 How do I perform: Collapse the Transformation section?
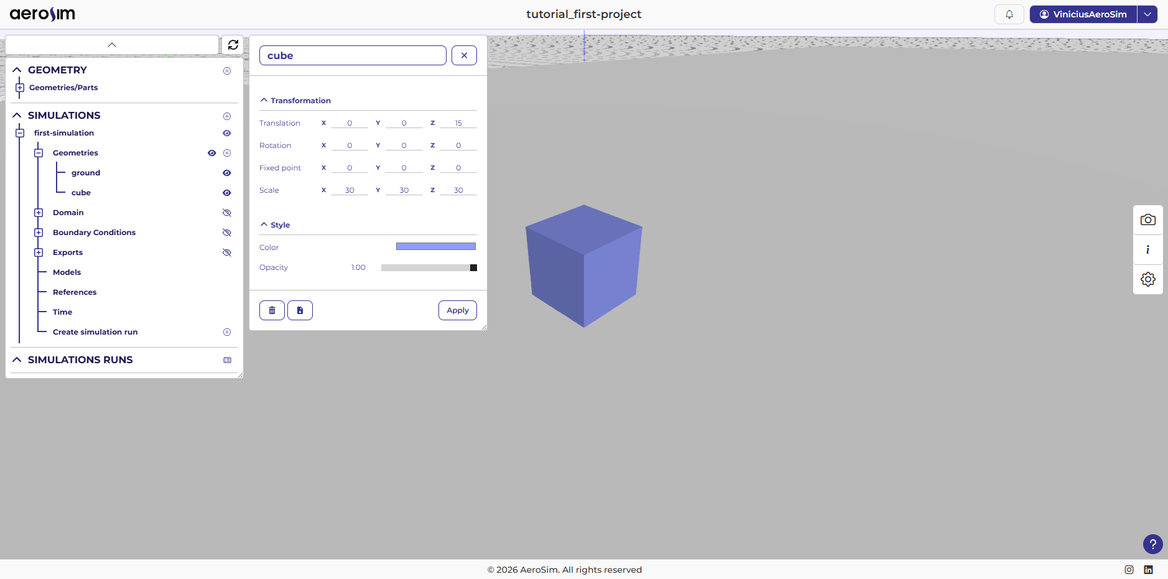pos(264,100)
